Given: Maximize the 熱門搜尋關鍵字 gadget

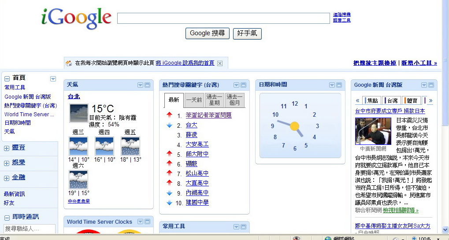Looking at the screenshot, I should 243,85.
